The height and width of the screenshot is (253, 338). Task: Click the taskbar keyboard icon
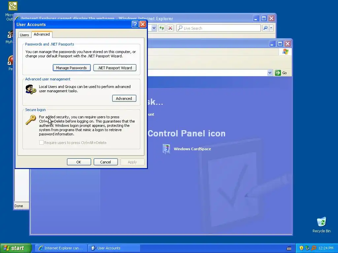click(x=289, y=248)
